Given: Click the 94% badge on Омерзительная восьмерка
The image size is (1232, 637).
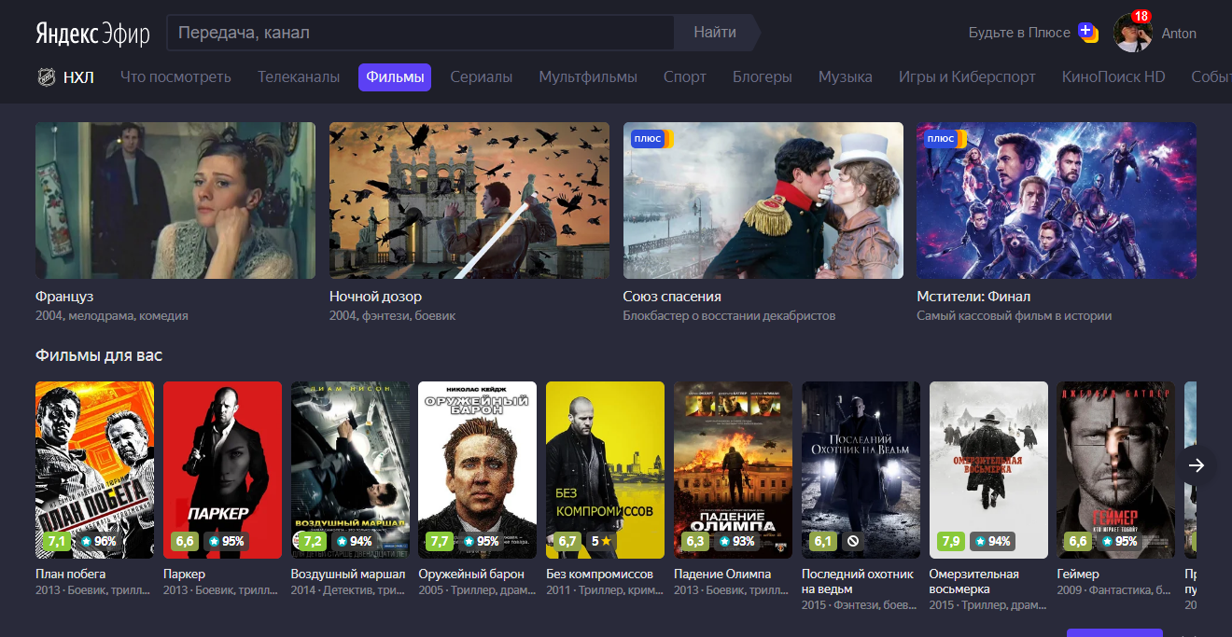Looking at the screenshot, I should pos(992,541).
